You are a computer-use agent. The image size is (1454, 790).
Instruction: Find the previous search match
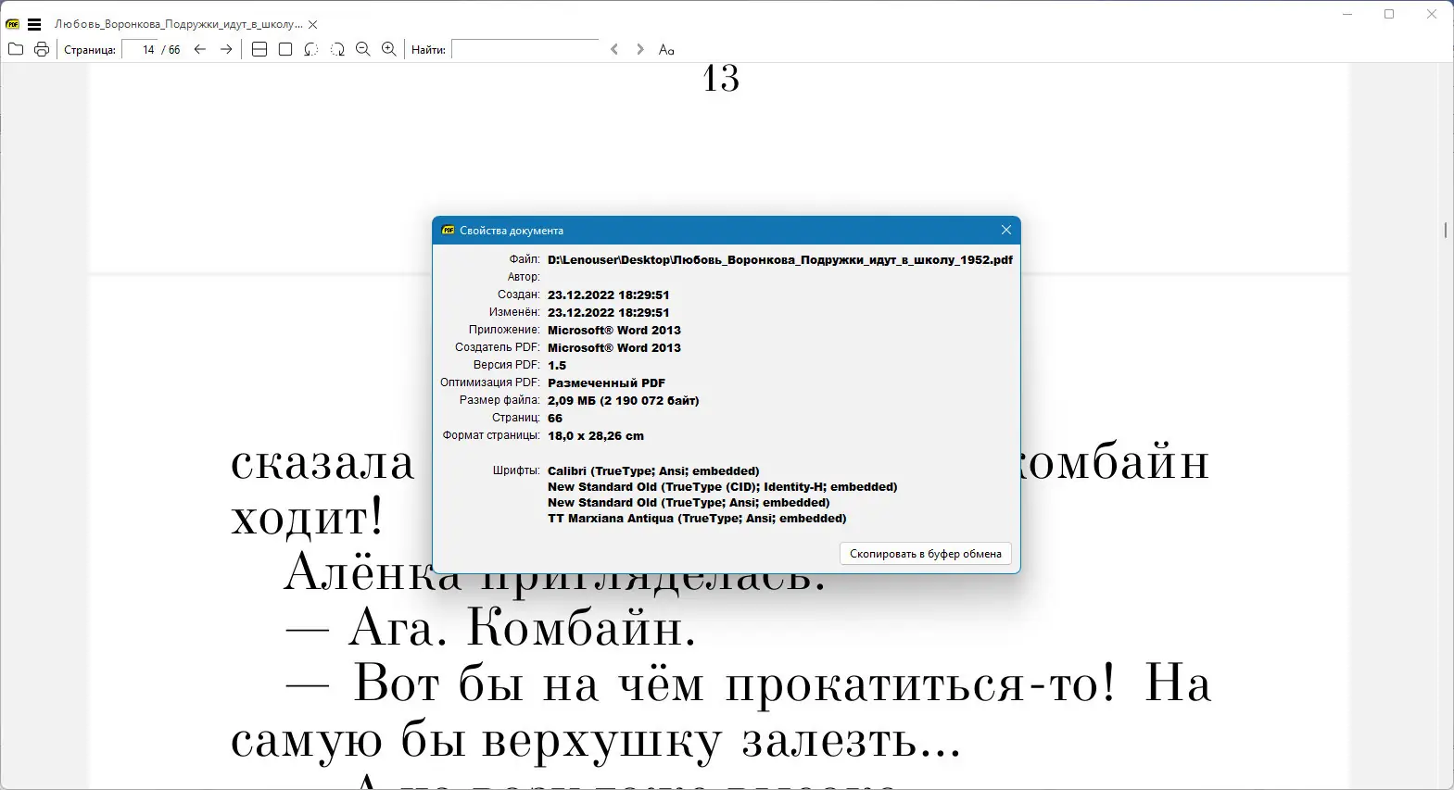614,49
